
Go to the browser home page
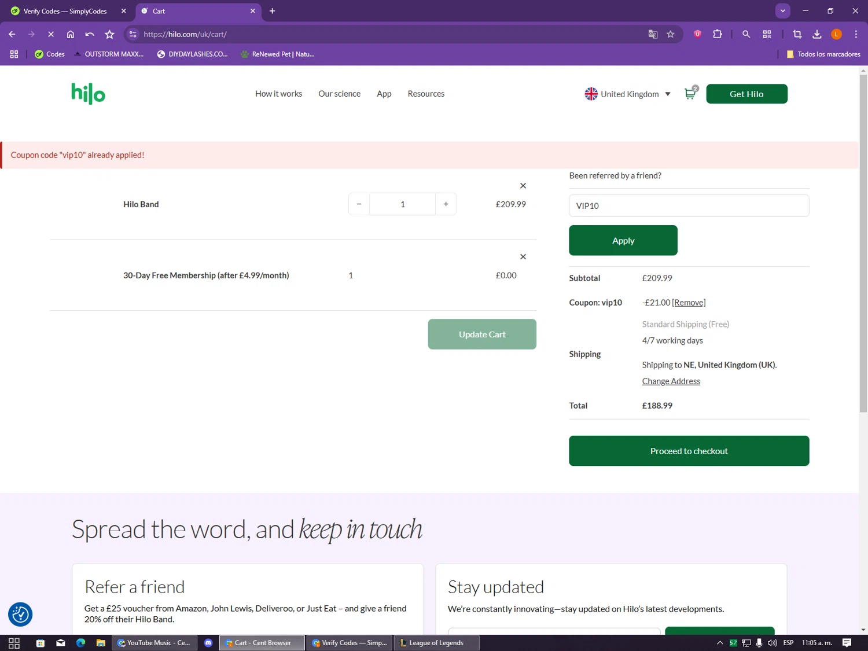71,34
